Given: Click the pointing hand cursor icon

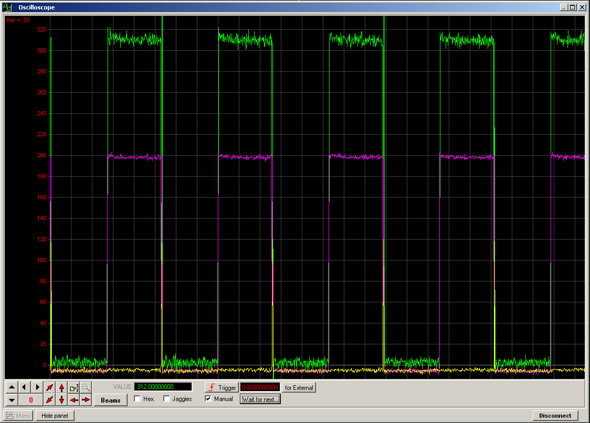Looking at the screenshot, I should pos(74,387).
